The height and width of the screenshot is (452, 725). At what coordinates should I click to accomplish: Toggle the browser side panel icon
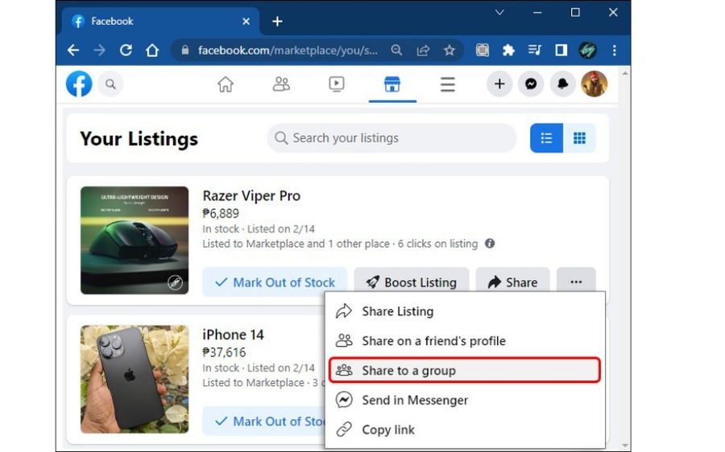tap(561, 51)
